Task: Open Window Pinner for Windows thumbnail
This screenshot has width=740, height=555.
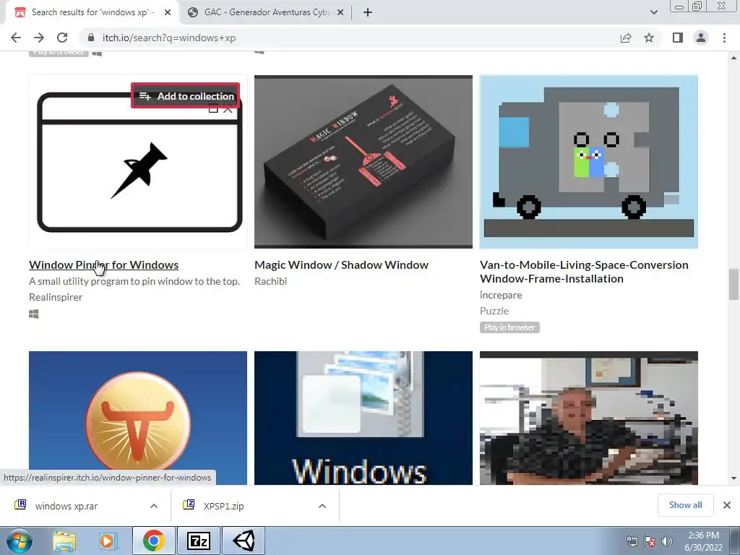Action: coord(138,161)
